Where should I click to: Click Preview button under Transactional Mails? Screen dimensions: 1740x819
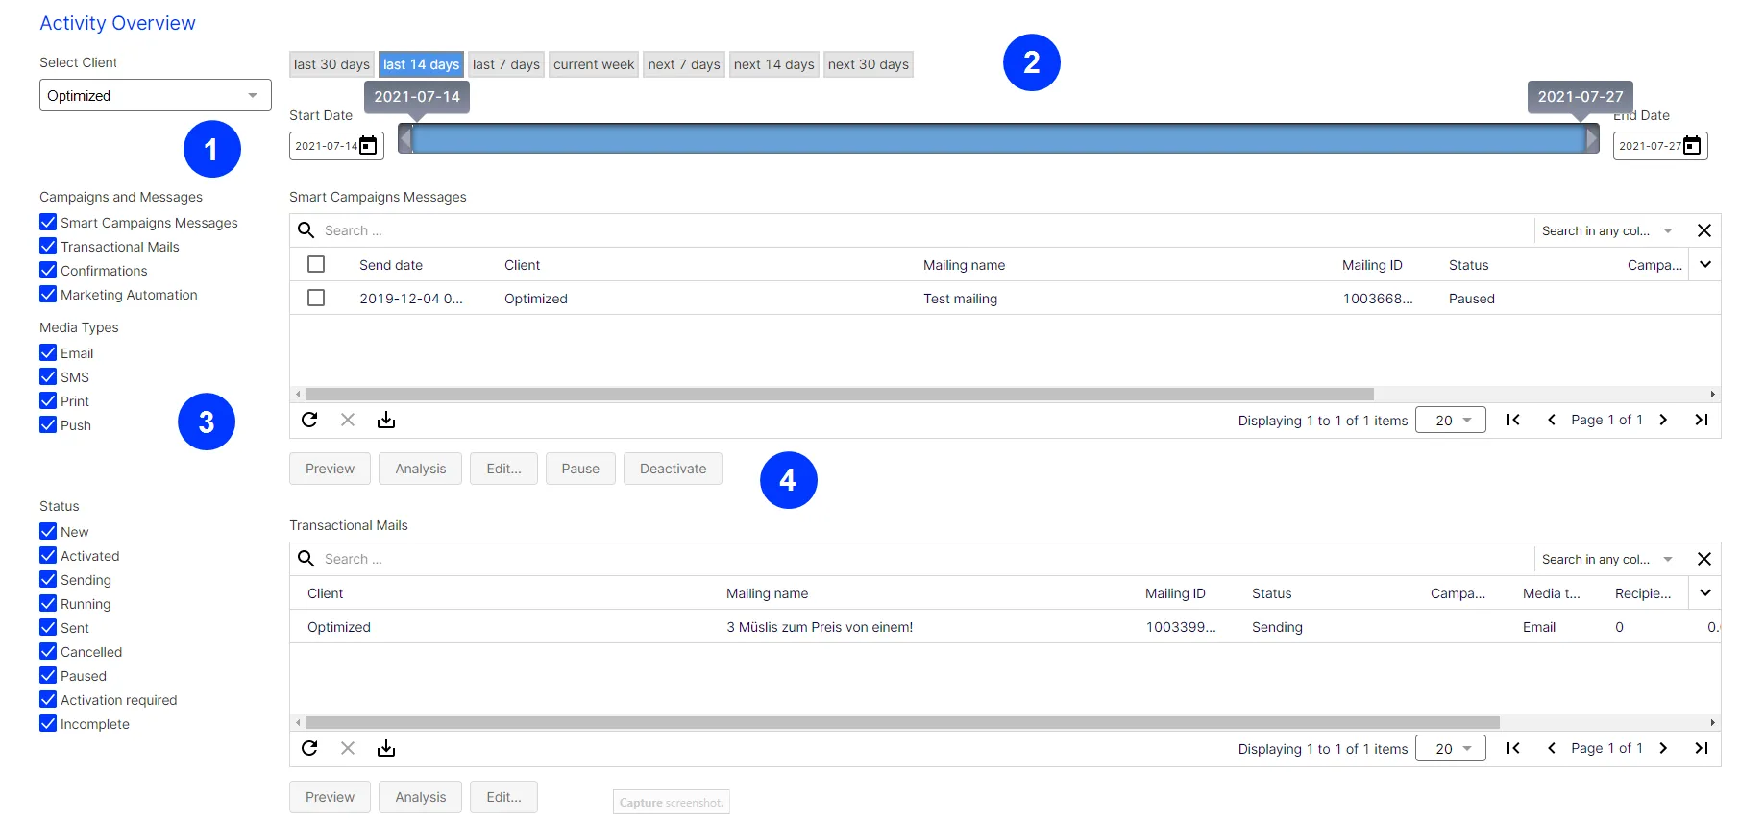(x=330, y=797)
